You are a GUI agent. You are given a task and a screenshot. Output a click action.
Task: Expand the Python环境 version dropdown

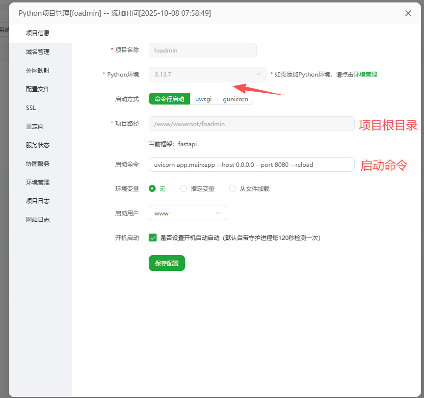(207, 75)
